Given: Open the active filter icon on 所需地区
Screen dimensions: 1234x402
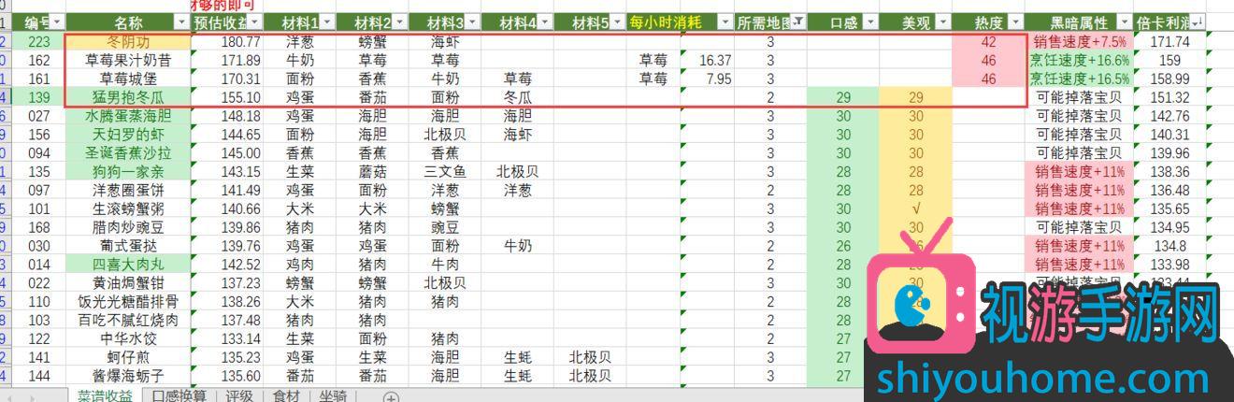Looking at the screenshot, I should pyautogui.click(x=796, y=22).
